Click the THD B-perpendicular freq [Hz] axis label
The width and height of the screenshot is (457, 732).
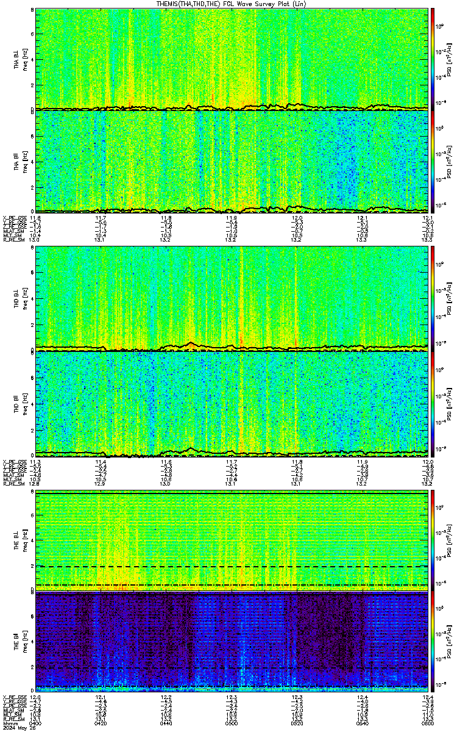(24, 299)
